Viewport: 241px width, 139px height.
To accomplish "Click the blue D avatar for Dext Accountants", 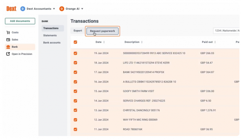I will [x=23, y=9].
